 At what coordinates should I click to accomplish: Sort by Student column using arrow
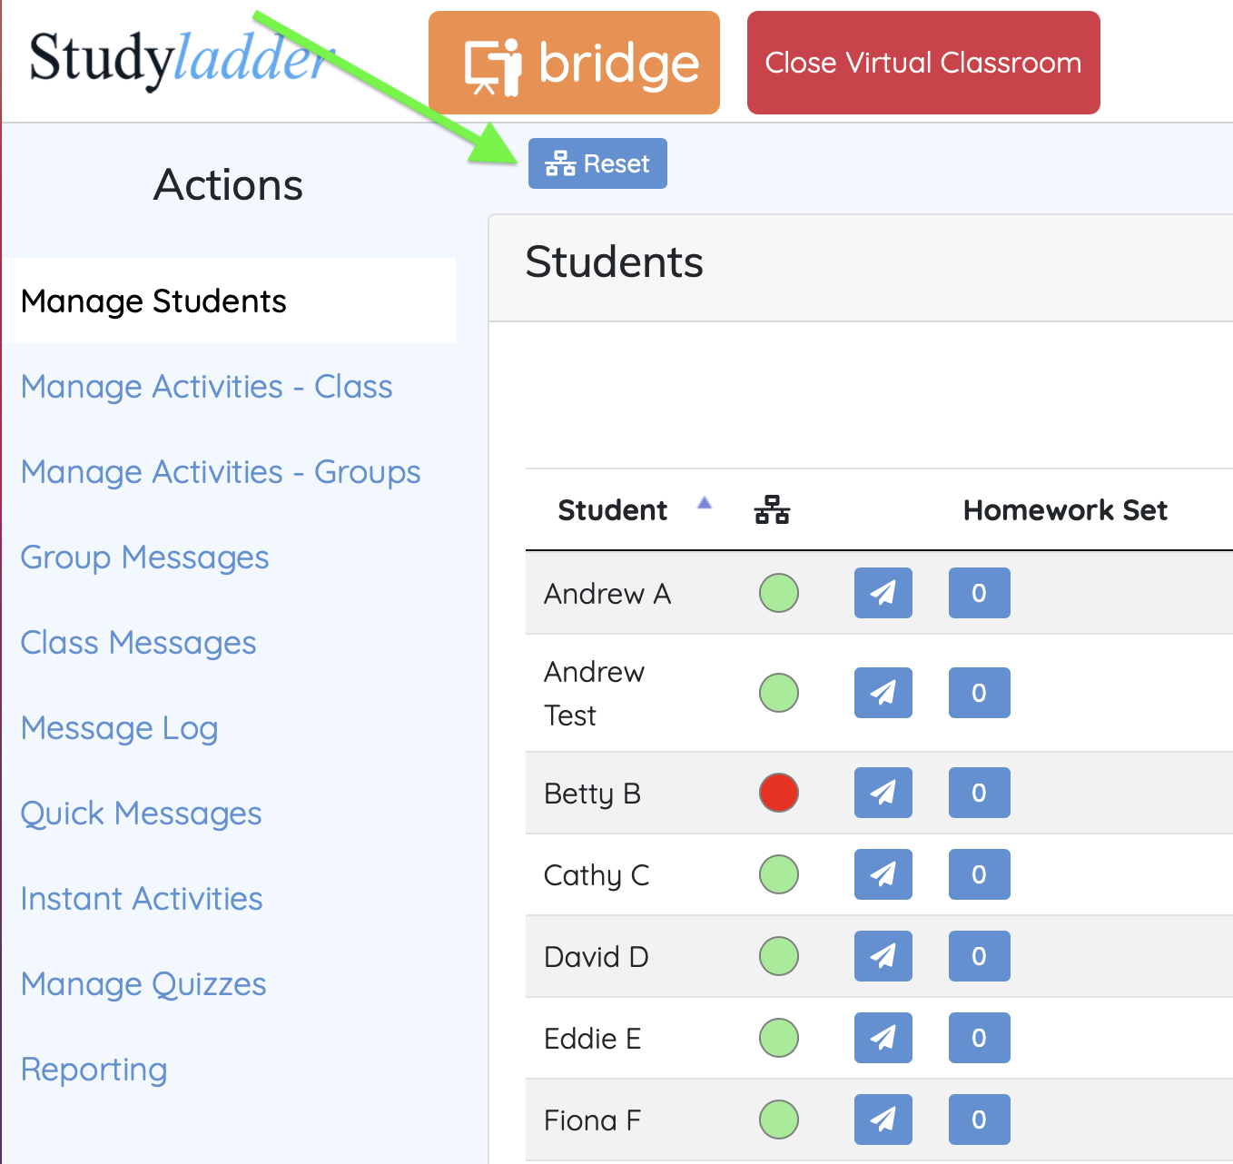coord(704,503)
